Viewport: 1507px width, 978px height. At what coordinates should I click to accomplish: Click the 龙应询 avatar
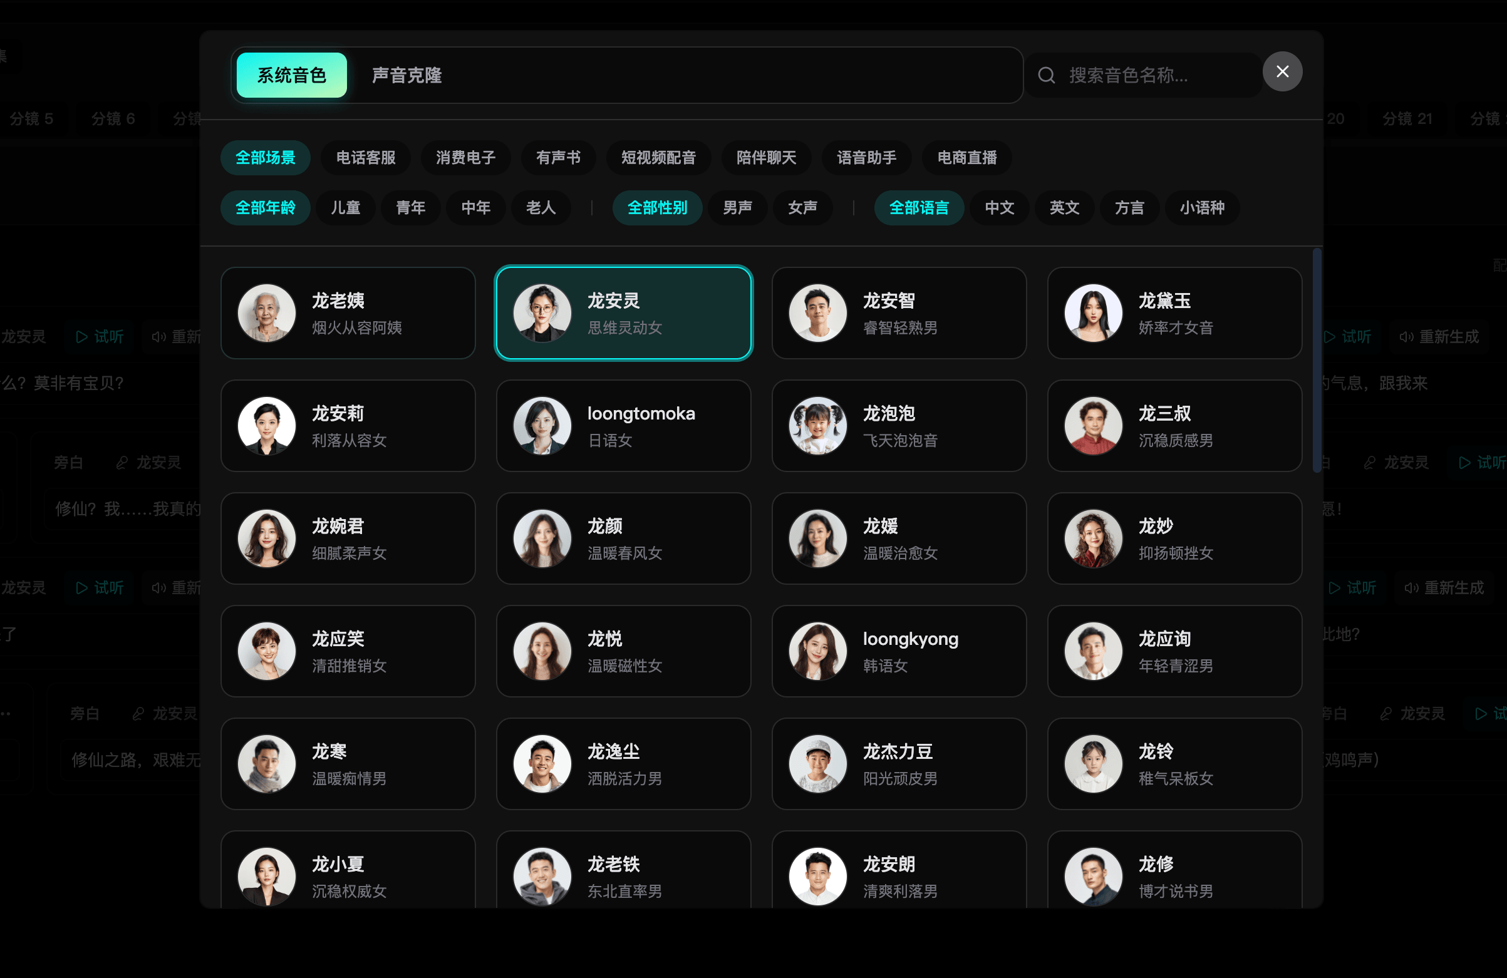[1094, 651]
